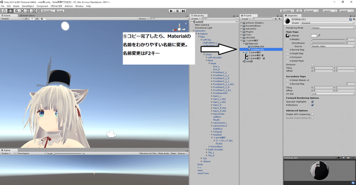This screenshot has height=185, width=356.
Task: Open the GameObject menu
Action: (x=28, y=6)
